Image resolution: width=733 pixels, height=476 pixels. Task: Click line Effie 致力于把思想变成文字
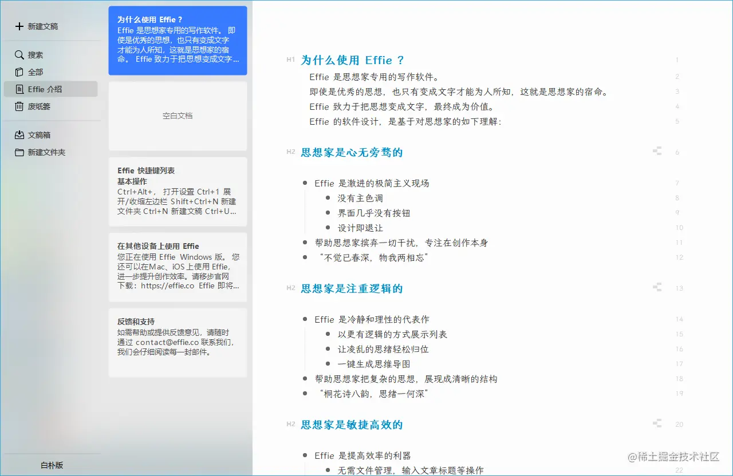(x=401, y=106)
